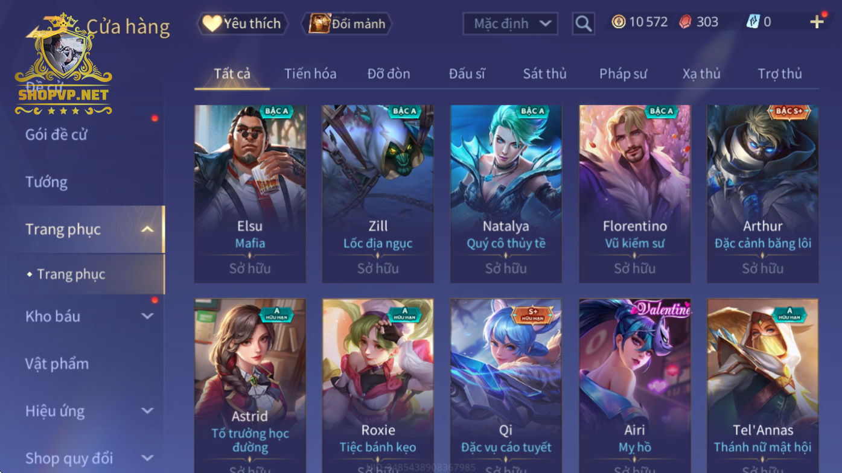
Task: Select the Tiến hóa tab
Action: 310,74
